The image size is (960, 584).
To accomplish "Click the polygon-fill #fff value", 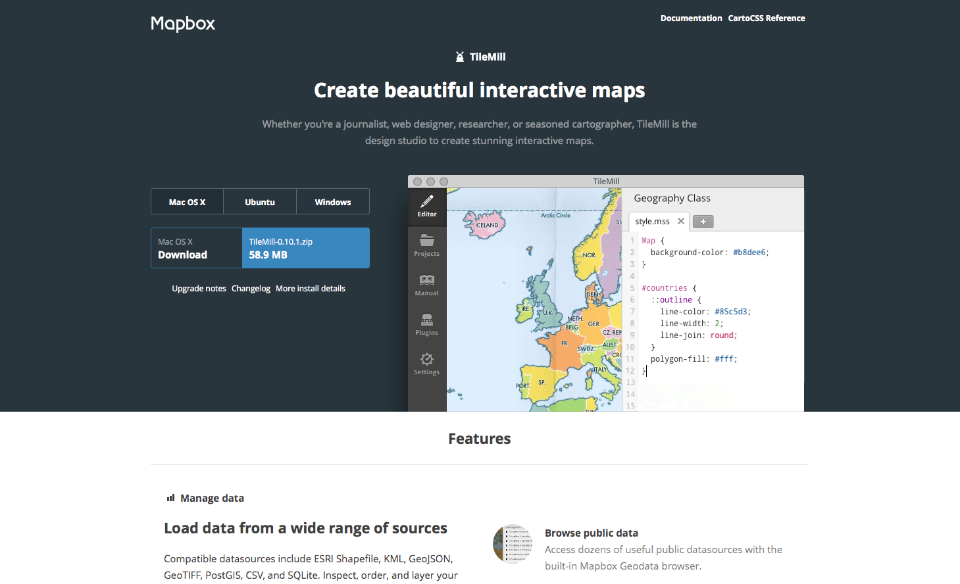I will pos(724,359).
